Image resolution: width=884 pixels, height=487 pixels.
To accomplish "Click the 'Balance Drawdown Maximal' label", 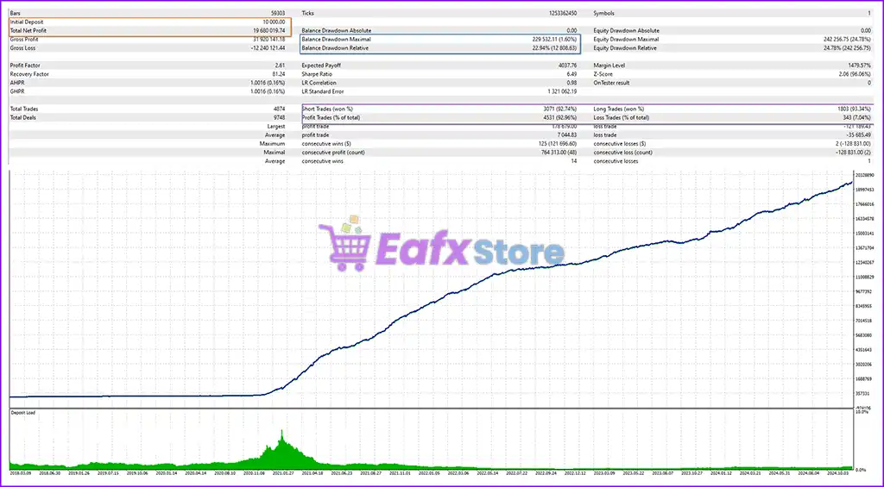I will (336, 40).
